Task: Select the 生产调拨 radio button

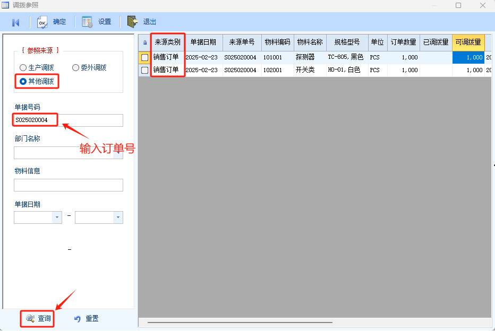Action: pyautogui.click(x=23, y=68)
